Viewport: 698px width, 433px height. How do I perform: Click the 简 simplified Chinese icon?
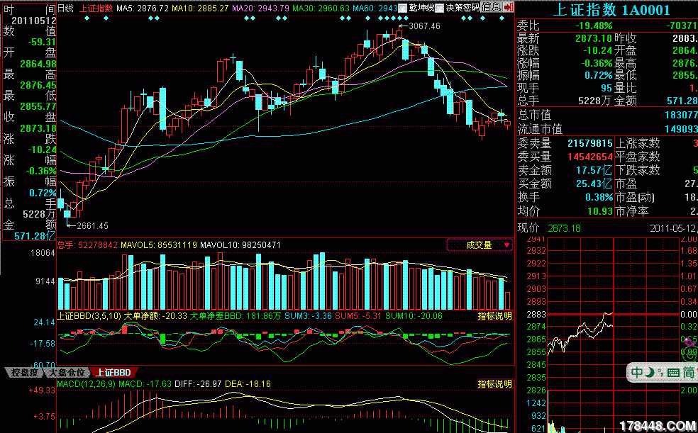pos(689,372)
